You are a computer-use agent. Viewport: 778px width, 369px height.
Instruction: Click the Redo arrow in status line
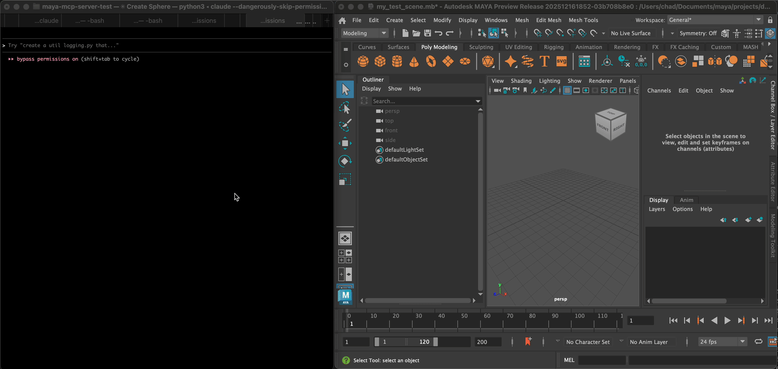click(450, 33)
